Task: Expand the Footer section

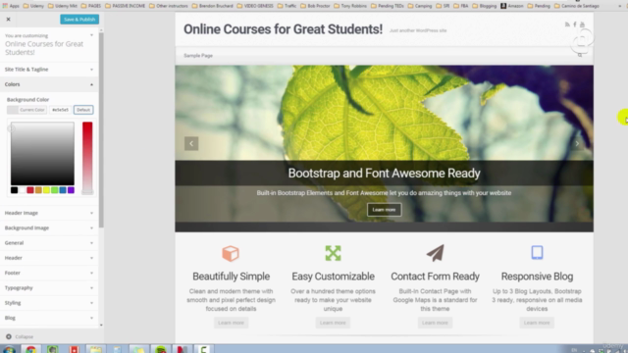Action: (x=49, y=273)
